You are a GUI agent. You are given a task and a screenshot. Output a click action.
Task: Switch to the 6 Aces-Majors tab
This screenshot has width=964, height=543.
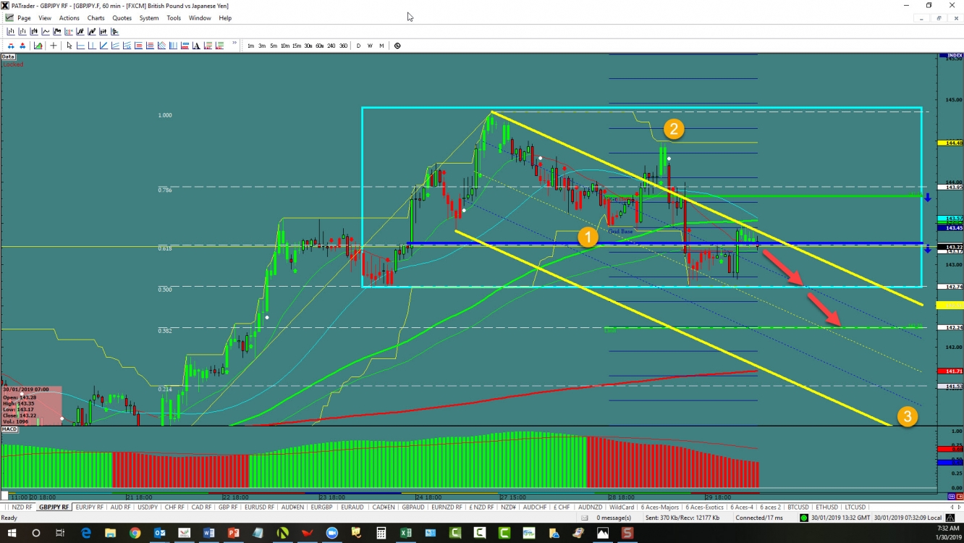click(659, 507)
